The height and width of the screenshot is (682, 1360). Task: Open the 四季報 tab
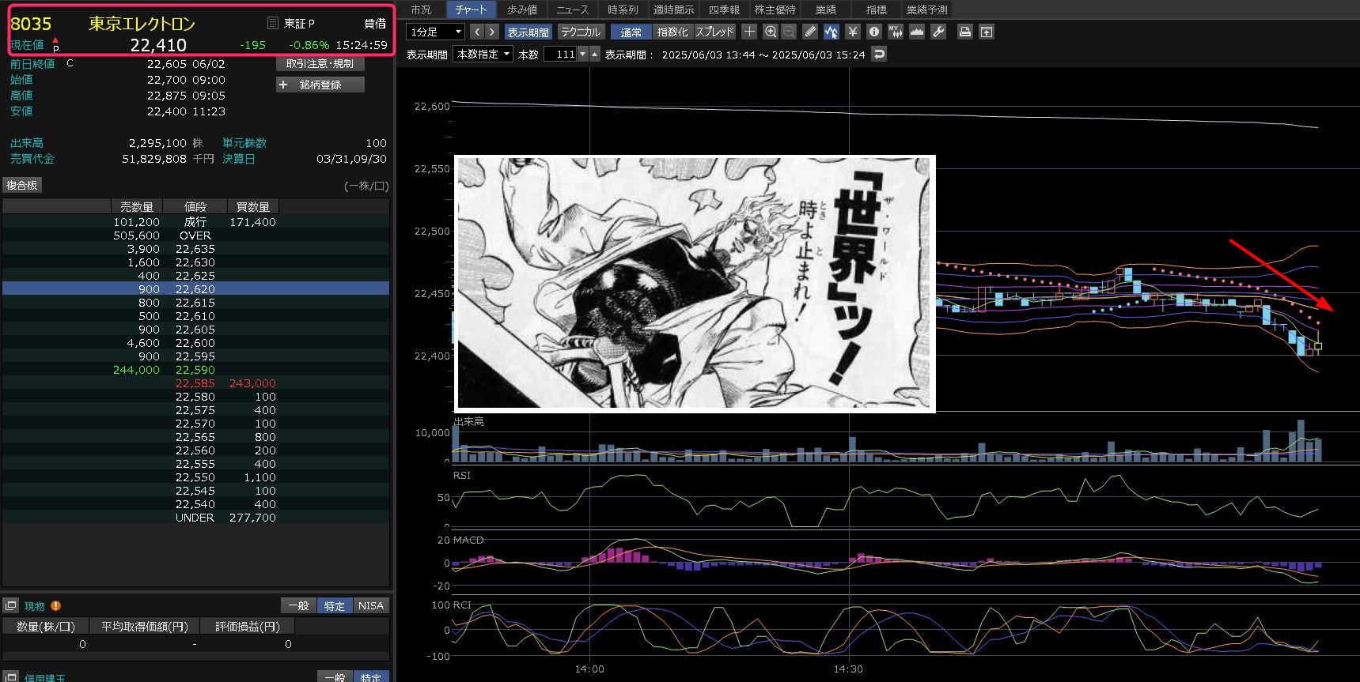tap(724, 9)
